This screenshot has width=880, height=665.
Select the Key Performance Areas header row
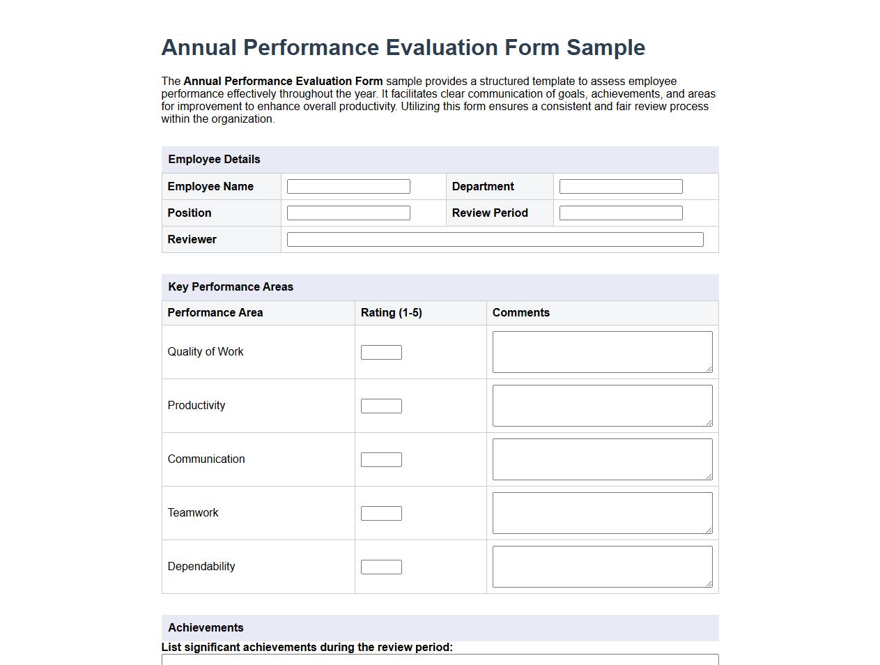pyautogui.click(x=440, y=287)
